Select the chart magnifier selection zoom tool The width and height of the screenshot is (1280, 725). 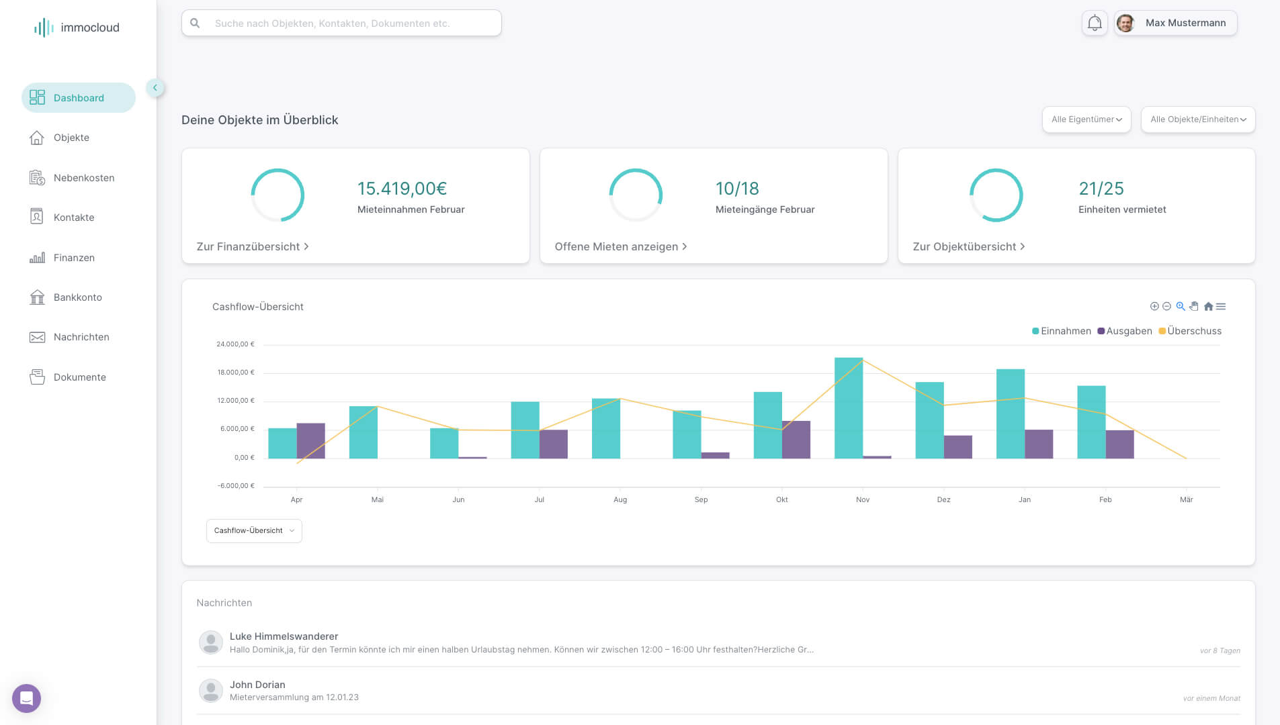[1181, 307]
